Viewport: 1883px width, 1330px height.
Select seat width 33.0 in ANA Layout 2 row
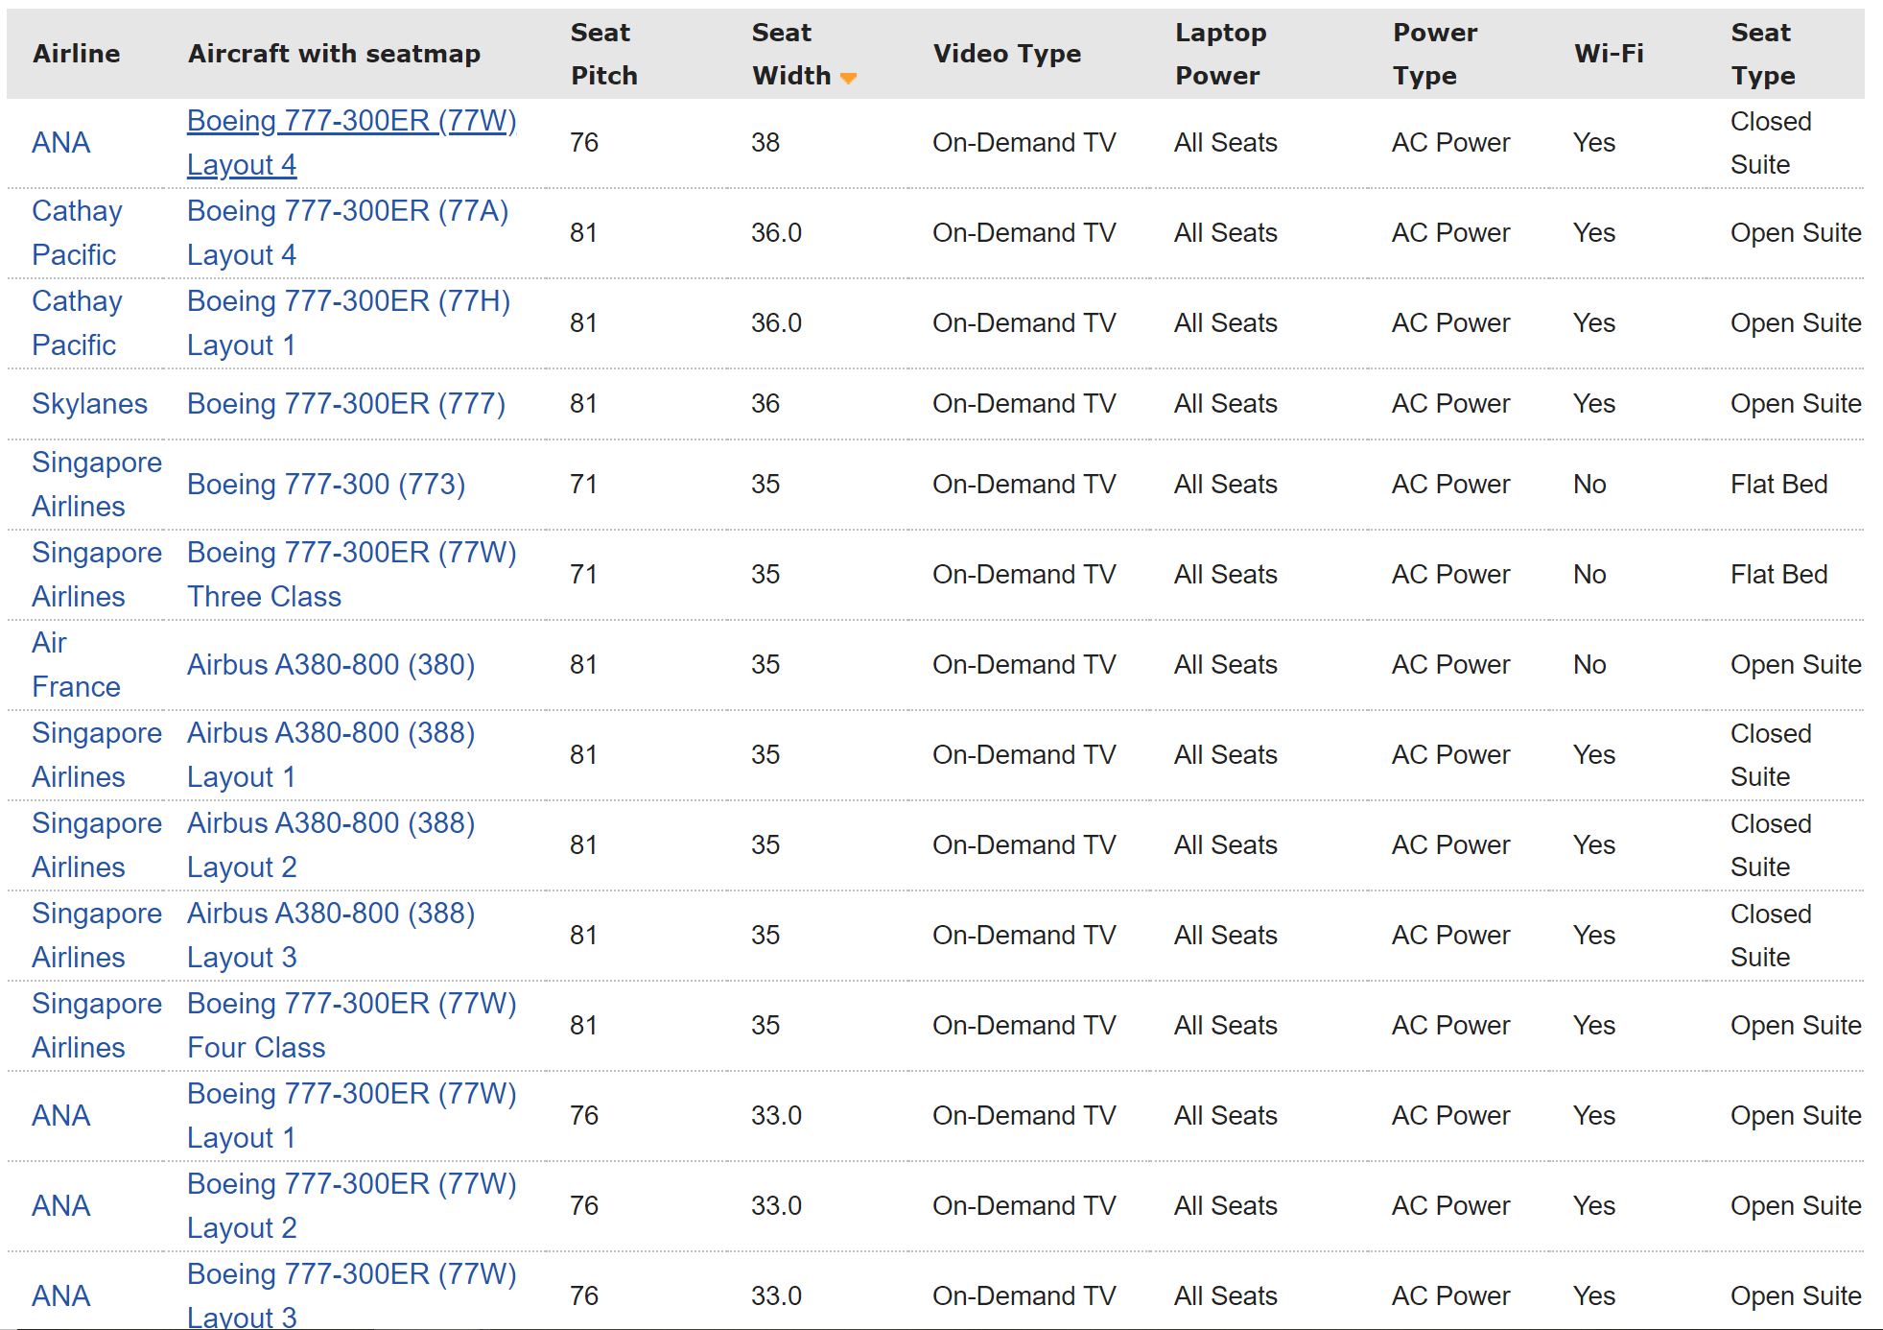click(x=776, y=1206)
